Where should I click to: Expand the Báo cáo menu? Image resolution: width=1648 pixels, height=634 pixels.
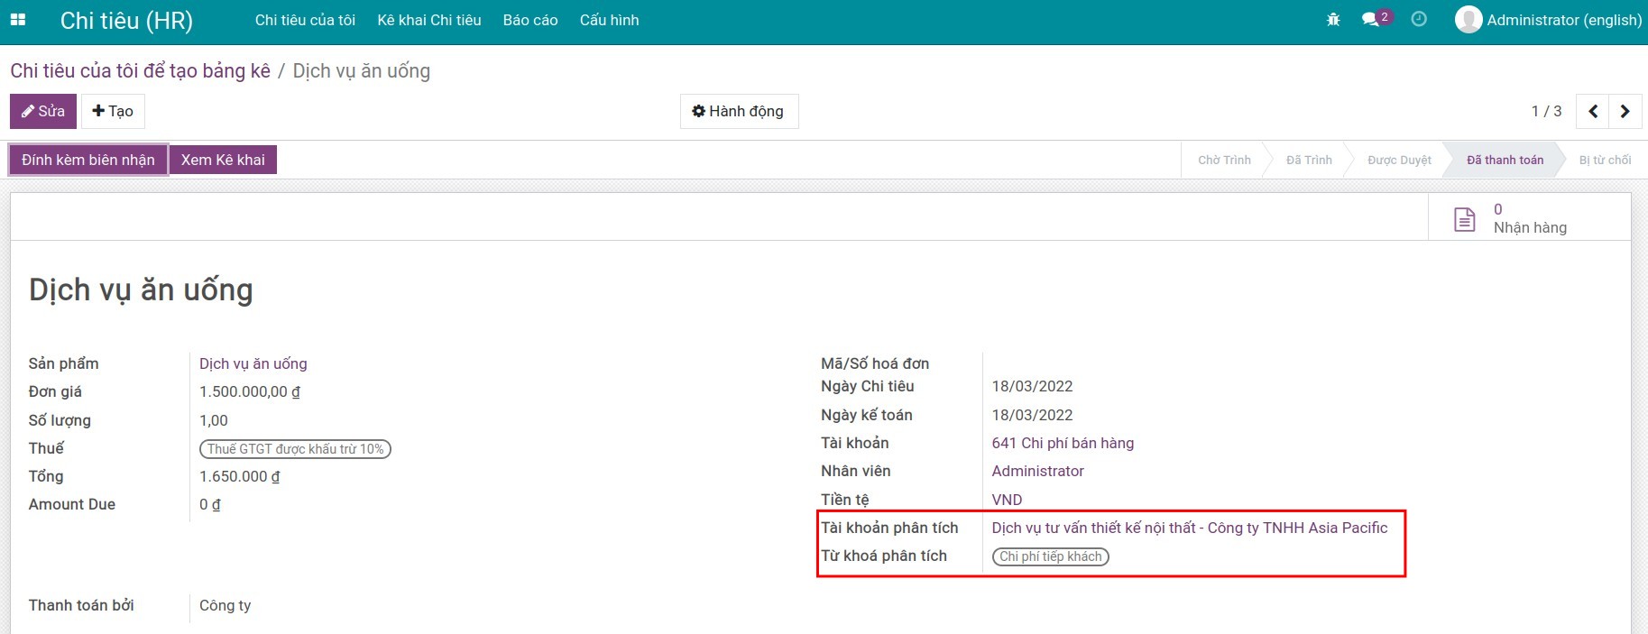point(530,20)
